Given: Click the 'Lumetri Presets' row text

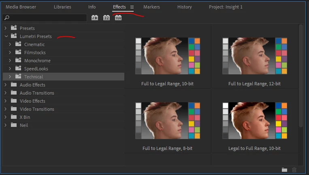Looking at the screenshot, I should coord(36,36).
